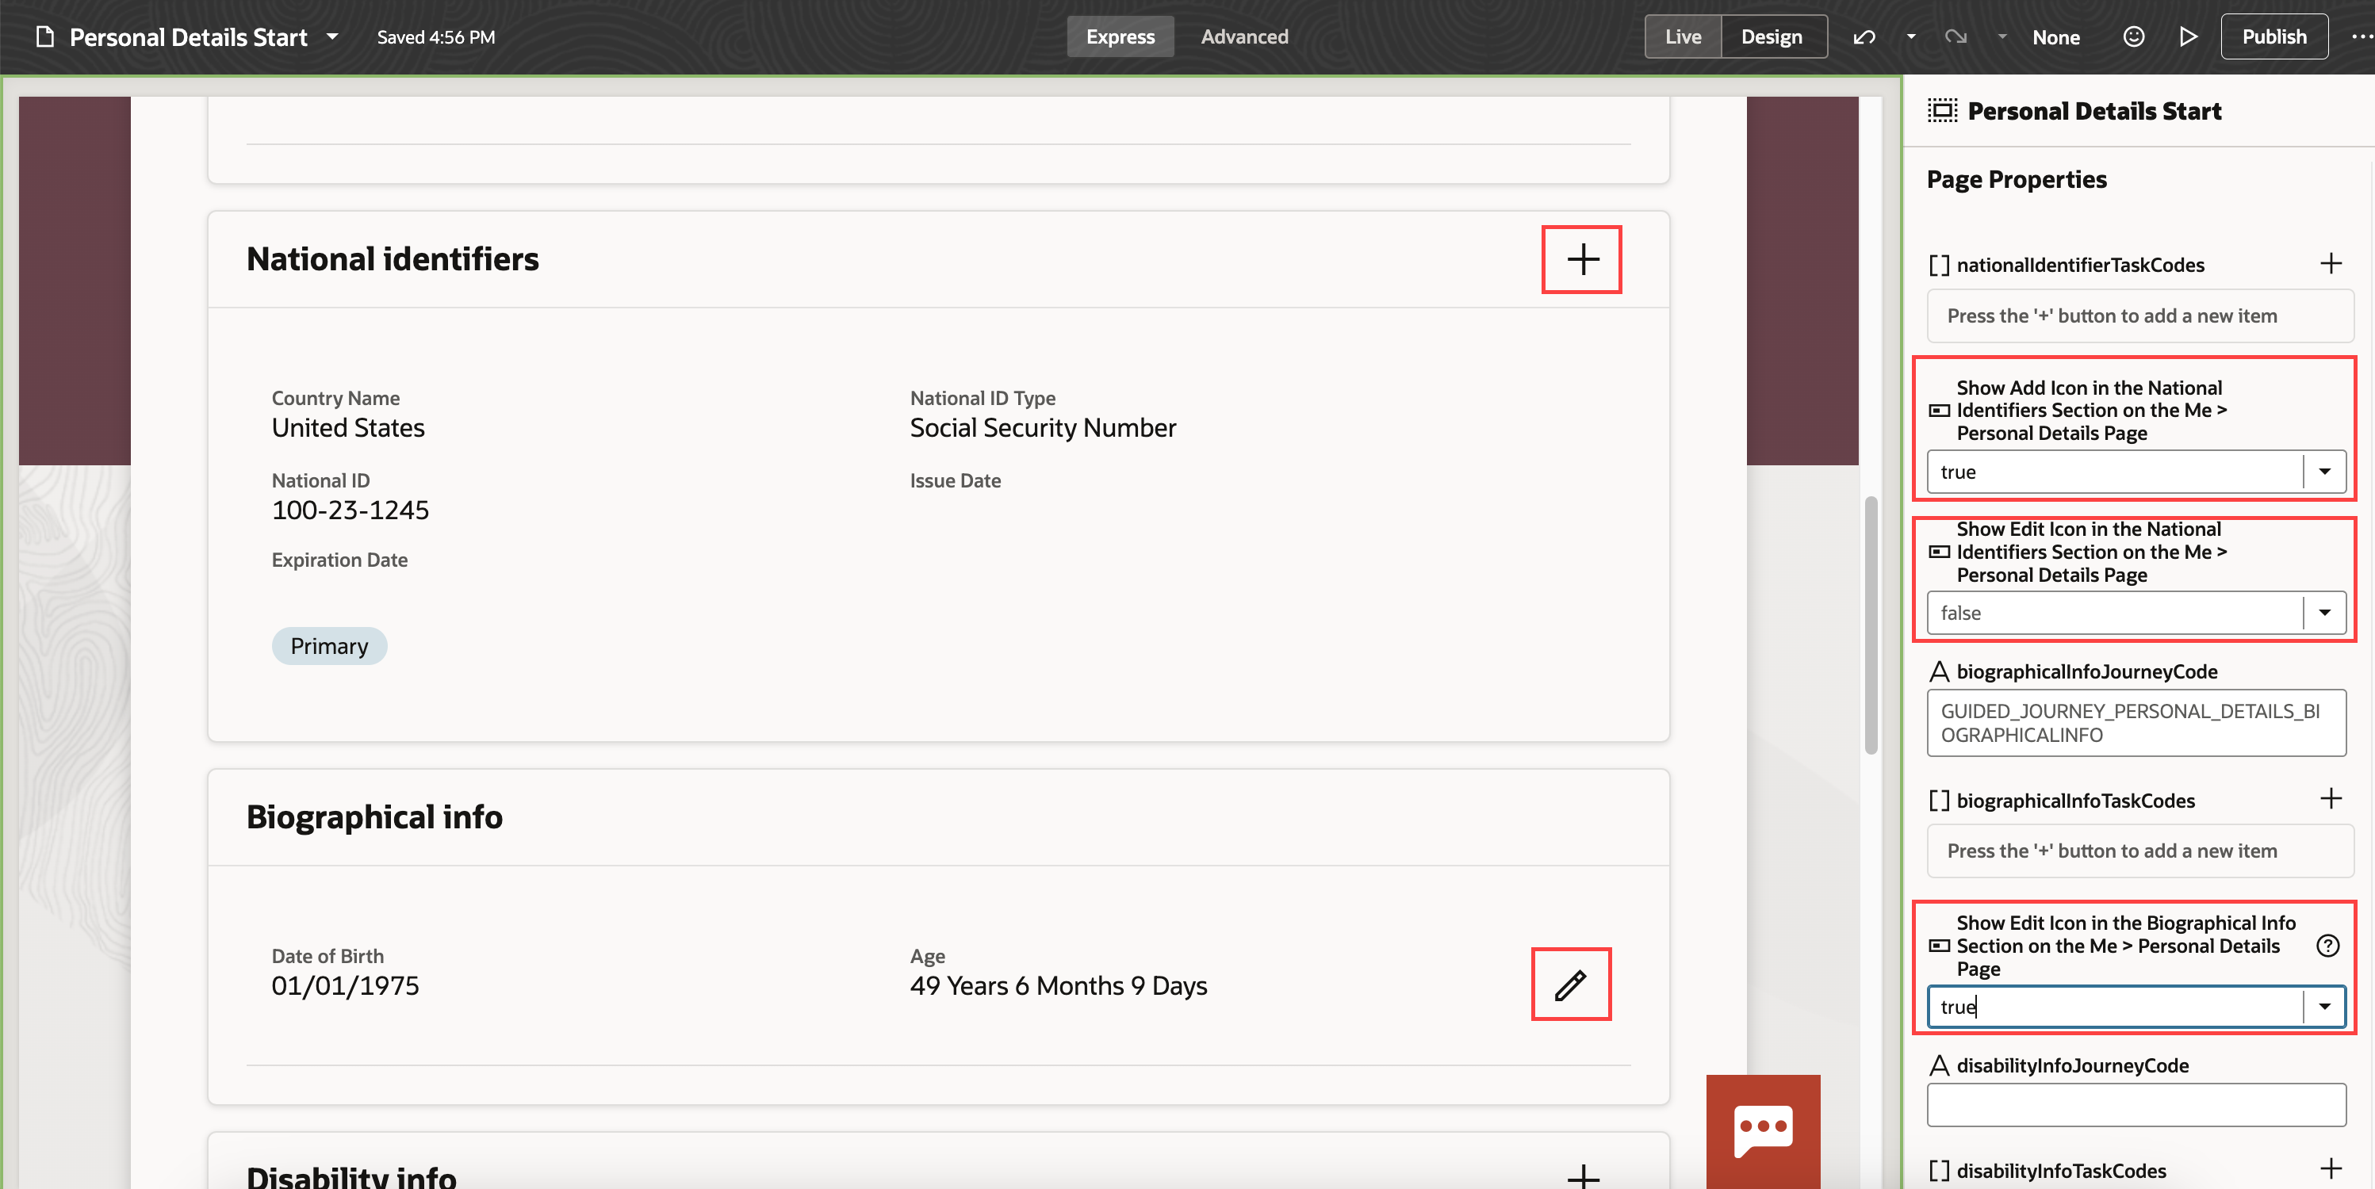Click the smiley feedback icon
Image resolution: width=2375 pixels, height=1189 pixels.
pyautogui.click(x=2133, y=37)
